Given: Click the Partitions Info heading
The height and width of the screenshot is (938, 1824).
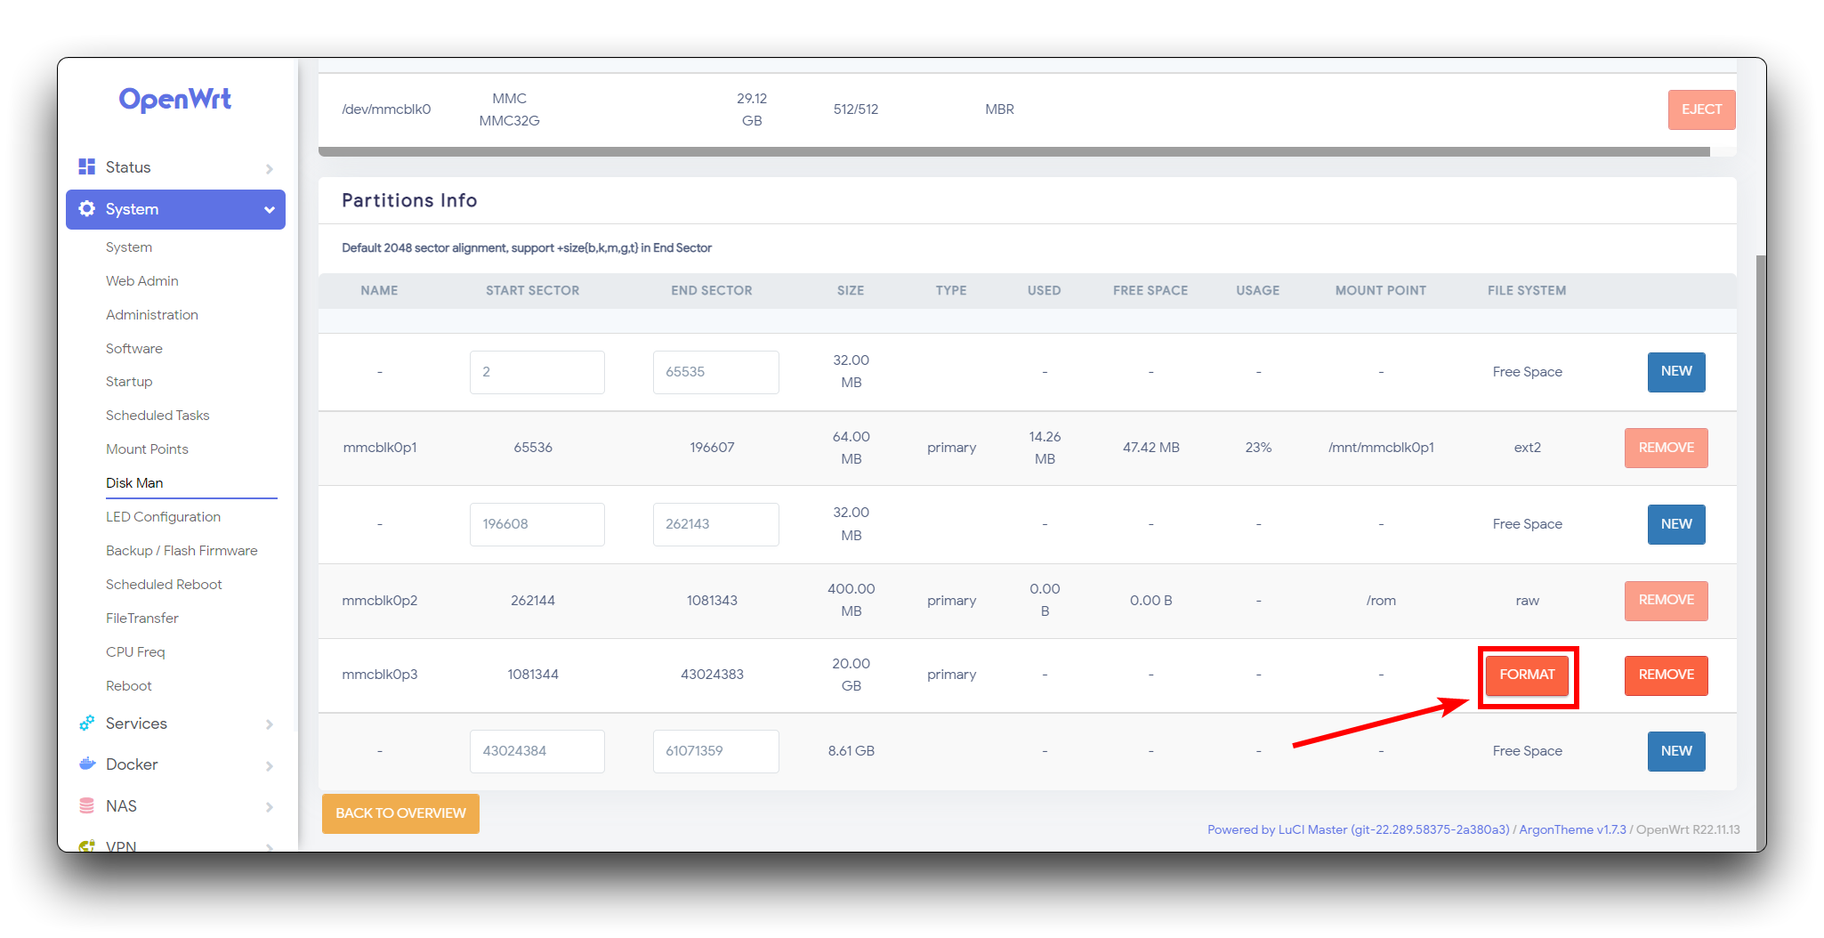Looking at the screenshot, I should point(409,201).
